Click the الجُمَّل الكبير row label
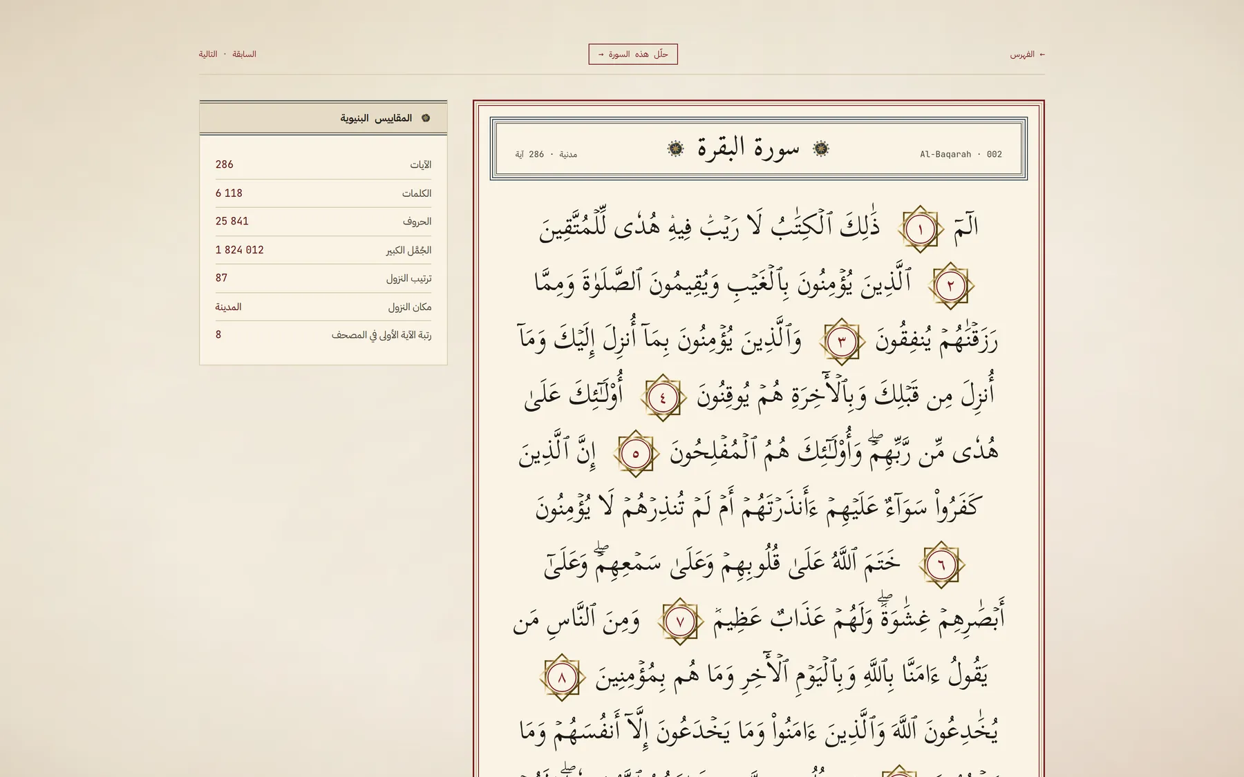The width and height of the screenshot is (1244, 777). (408, 250)
